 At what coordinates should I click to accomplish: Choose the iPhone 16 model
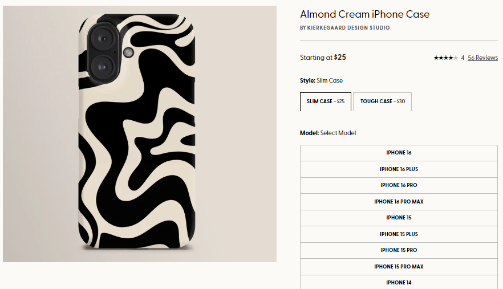pyautogui.click(x=399, y=153)
